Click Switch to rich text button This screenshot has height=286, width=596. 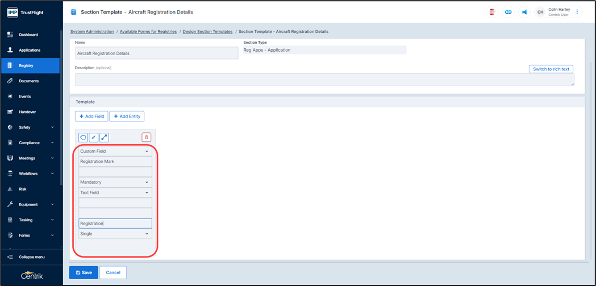[551, 69]
